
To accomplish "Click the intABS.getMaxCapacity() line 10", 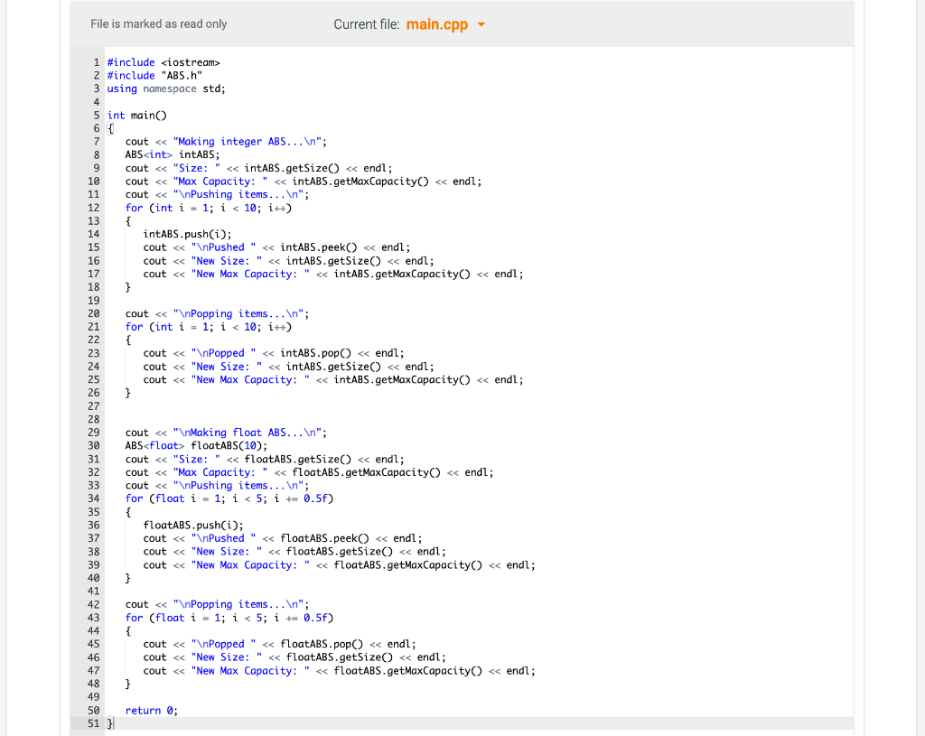I will (304, 182).
